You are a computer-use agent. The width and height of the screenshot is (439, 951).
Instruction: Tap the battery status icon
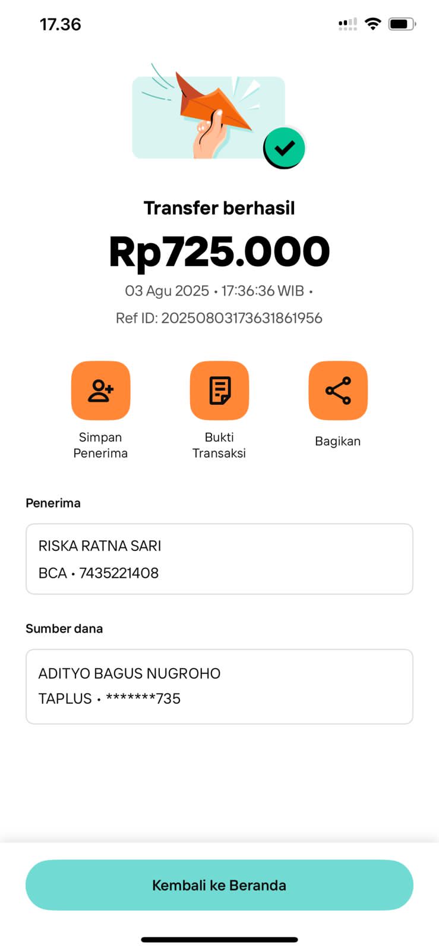pos(402,24)
